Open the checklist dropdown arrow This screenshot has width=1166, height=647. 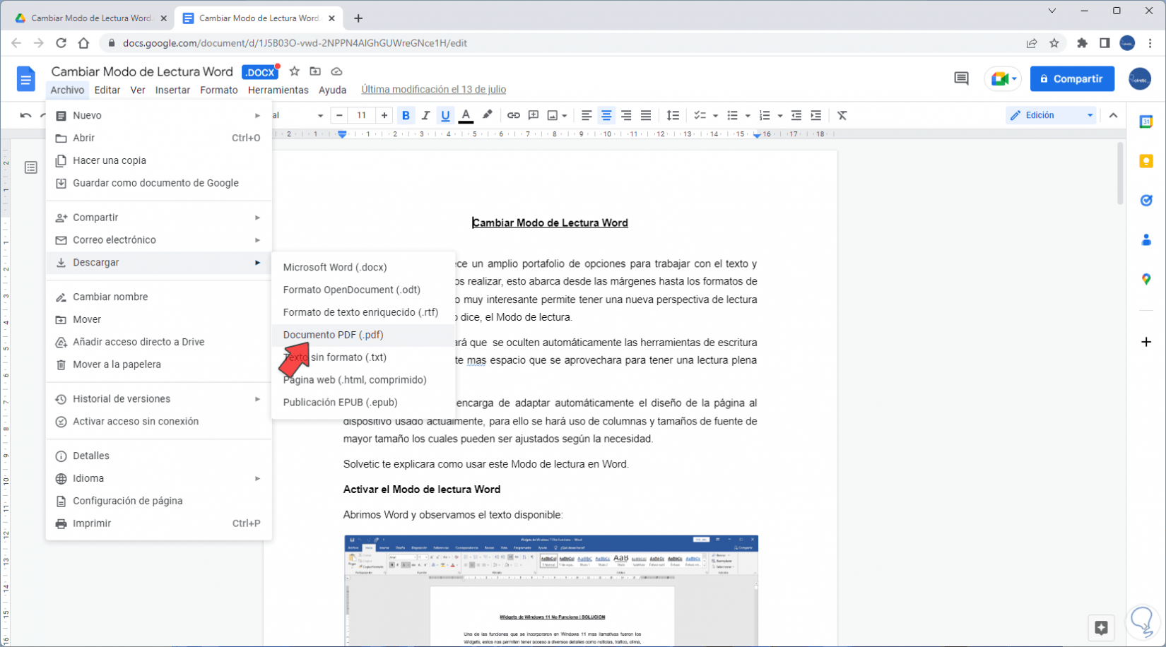click(x=715, y=116)
